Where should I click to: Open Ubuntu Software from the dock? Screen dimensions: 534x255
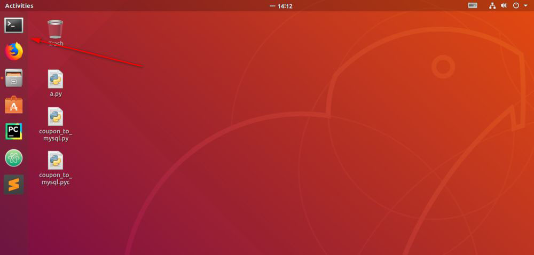[x=14, y=105]
